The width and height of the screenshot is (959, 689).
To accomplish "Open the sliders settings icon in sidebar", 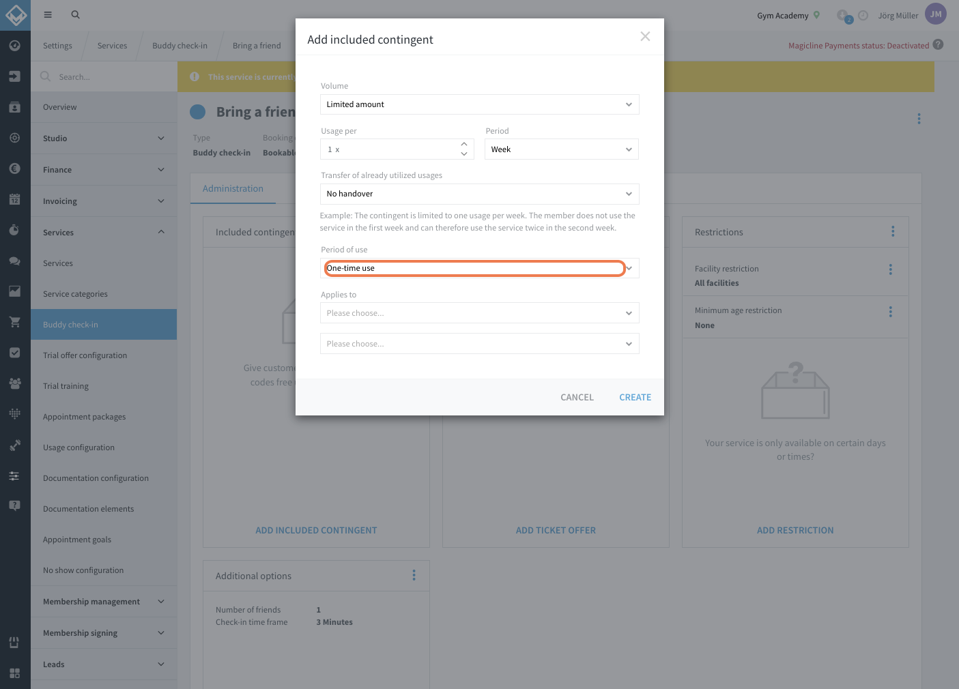I will pyautogui.click(x=15, y=475).
